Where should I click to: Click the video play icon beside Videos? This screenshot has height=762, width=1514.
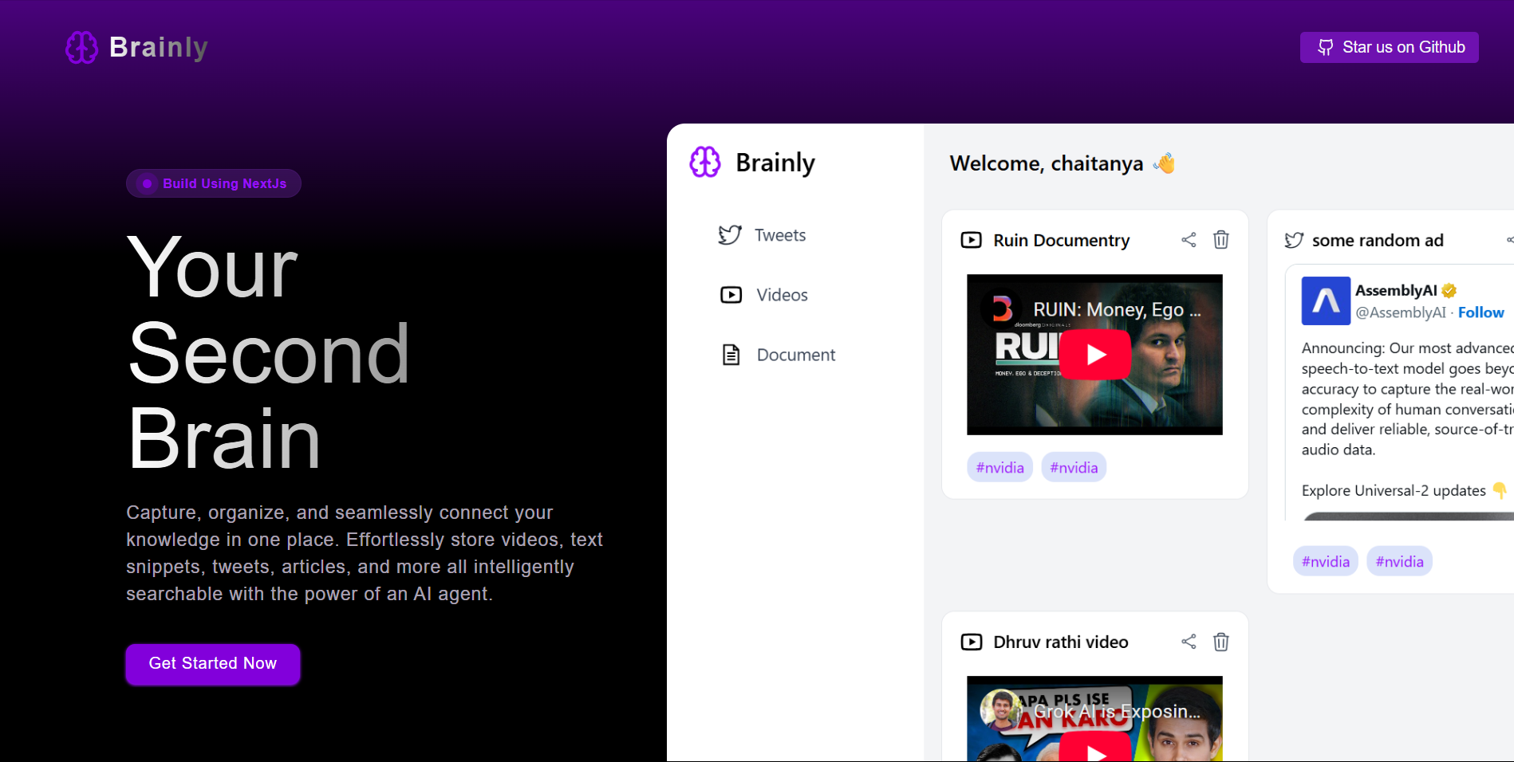(731, 295)
